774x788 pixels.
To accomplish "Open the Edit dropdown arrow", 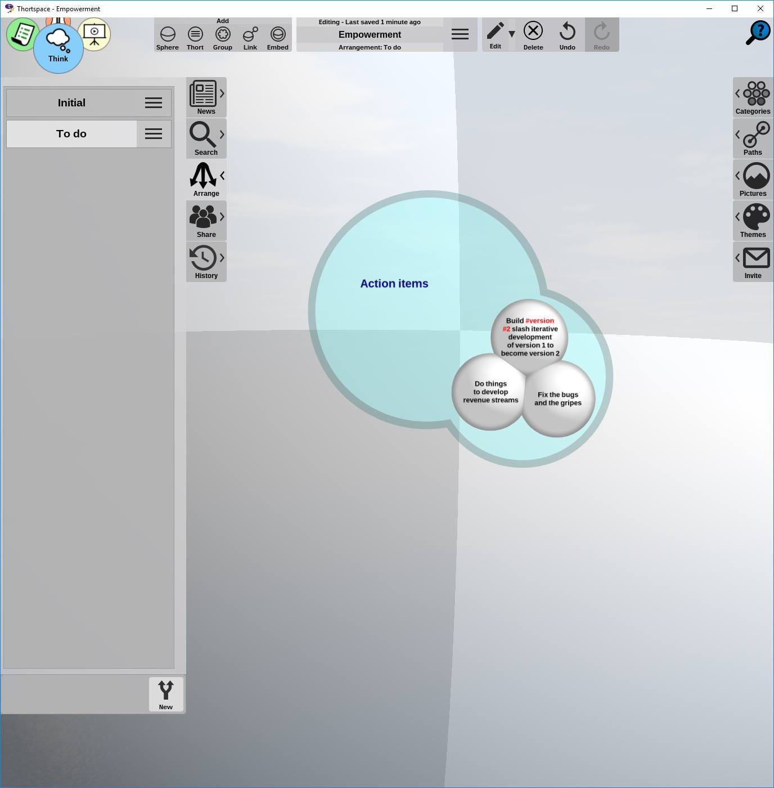I will coord(512,34).
